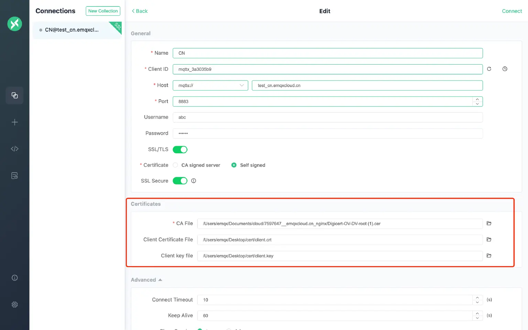Select CA signed server certificate option

pos(176,165)
